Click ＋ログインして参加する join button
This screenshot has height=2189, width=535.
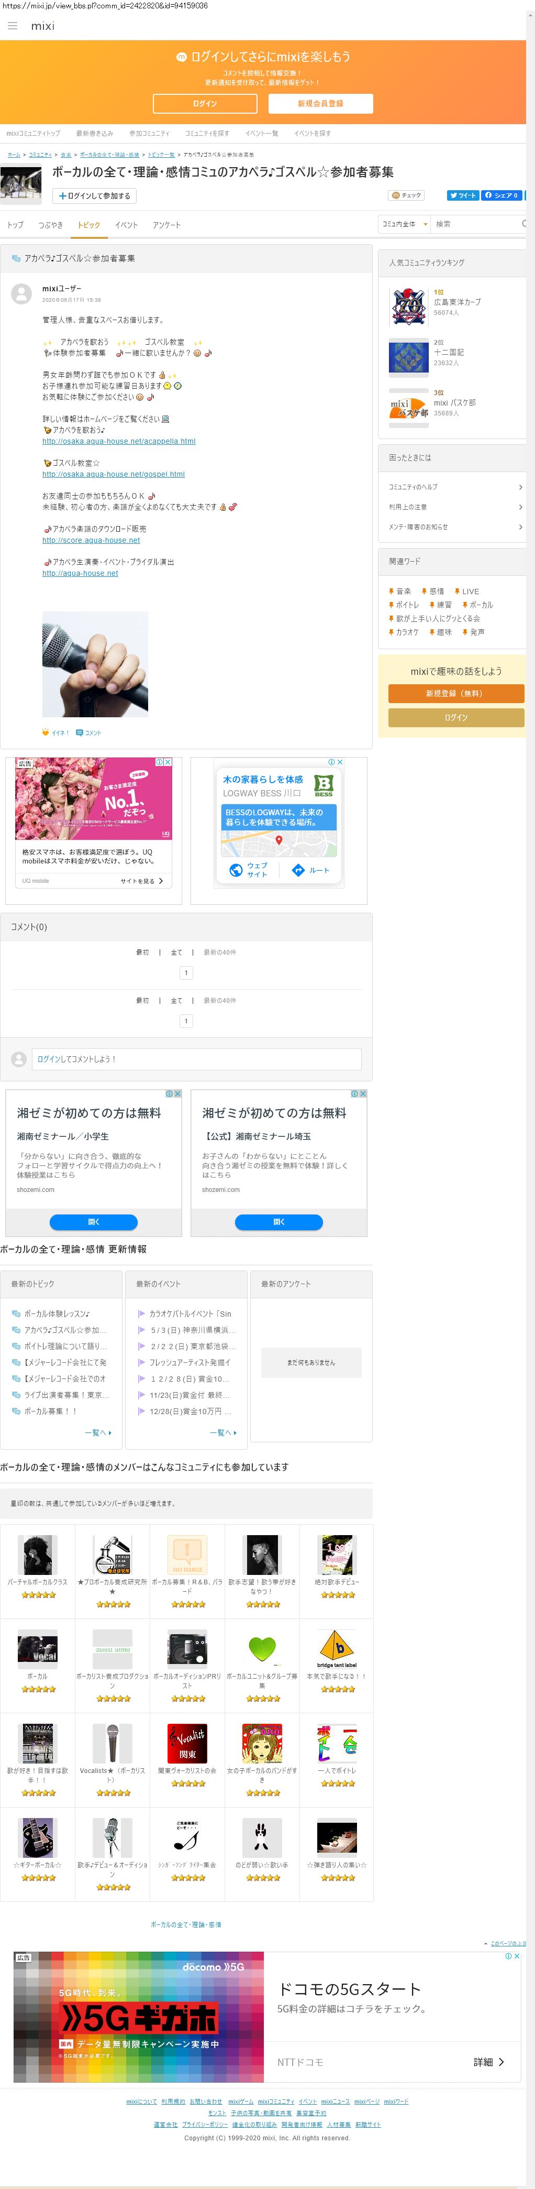point(94,196)
